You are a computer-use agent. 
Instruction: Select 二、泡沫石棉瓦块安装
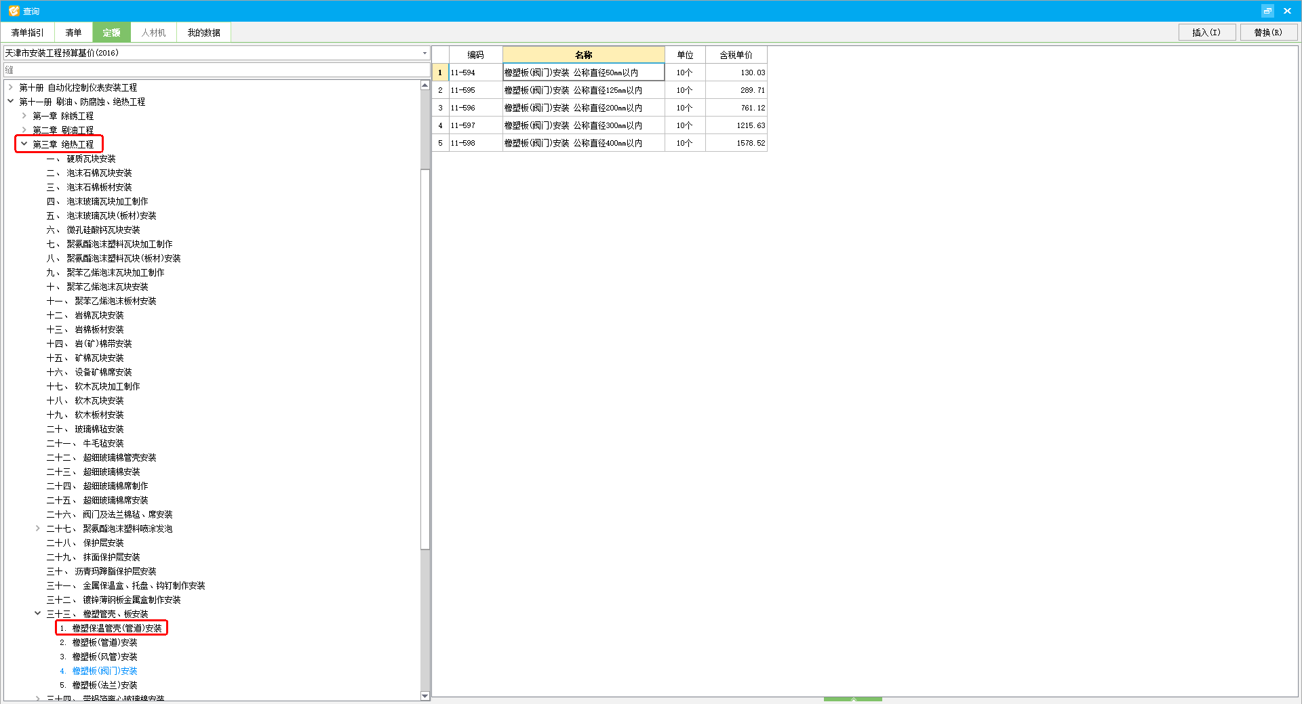(x=90, y=173)
